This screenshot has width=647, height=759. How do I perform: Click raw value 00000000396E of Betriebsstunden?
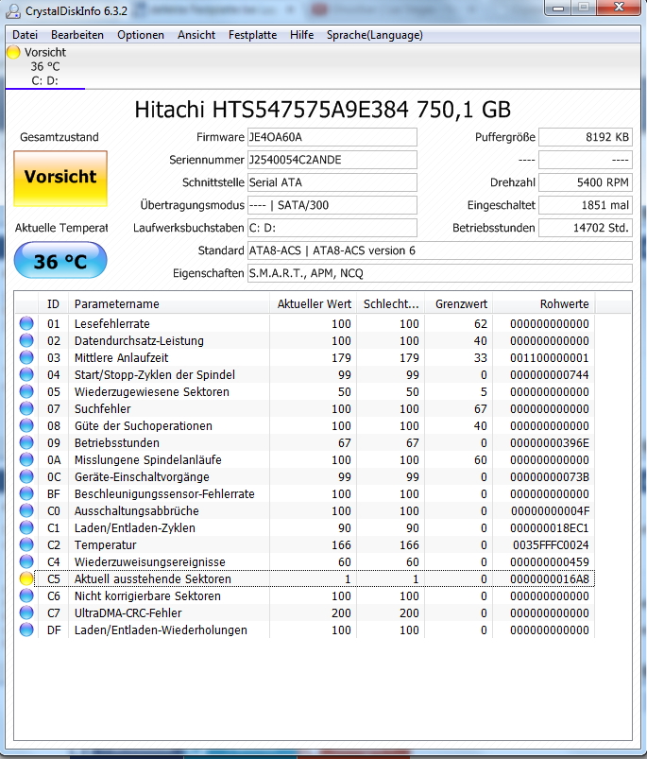[550, 443]
